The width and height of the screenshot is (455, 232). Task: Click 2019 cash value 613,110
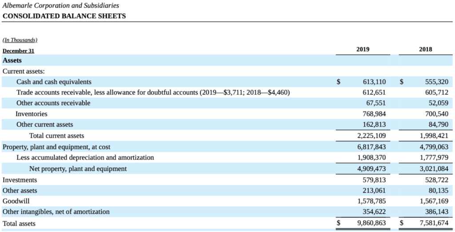point(374,82)
